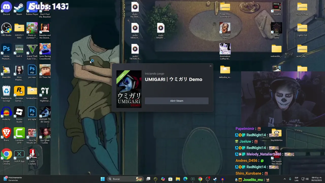Open the Bye Sweet Carole shortcut
Screen dimensions: 325x183
45,136
